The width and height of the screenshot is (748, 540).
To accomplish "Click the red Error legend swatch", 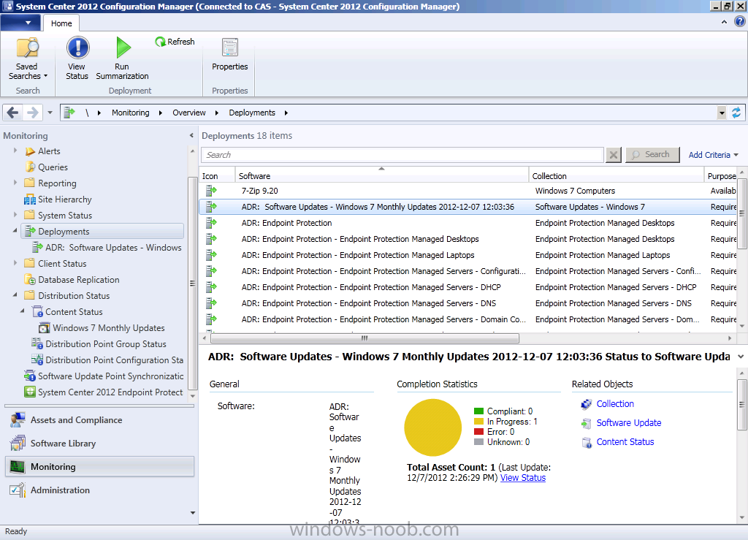I will point(479,432).
